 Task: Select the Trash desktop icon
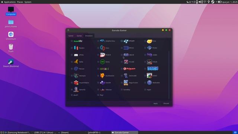point(11,48)
